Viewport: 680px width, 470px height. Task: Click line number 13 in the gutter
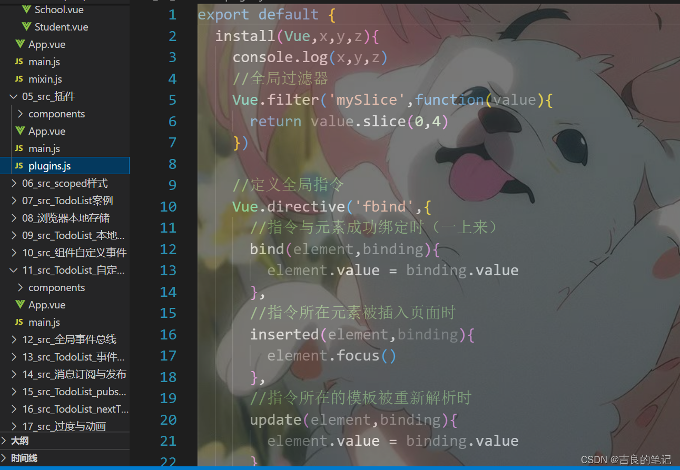click(169, 271)
